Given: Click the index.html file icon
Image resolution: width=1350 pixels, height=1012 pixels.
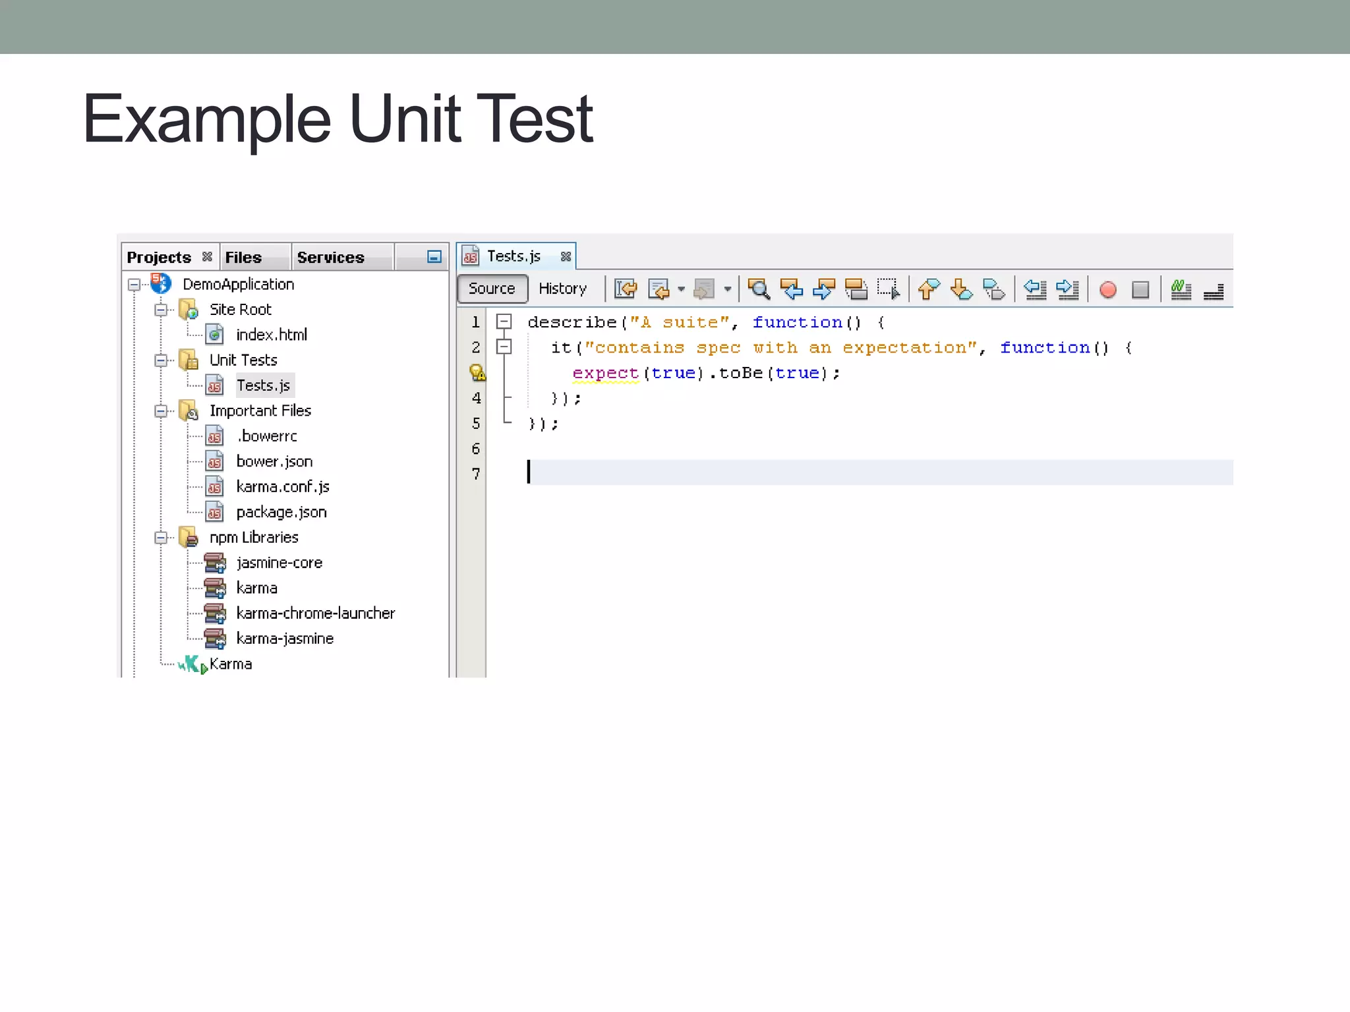Looking at the screenshot, I should [x=215, y=335].
